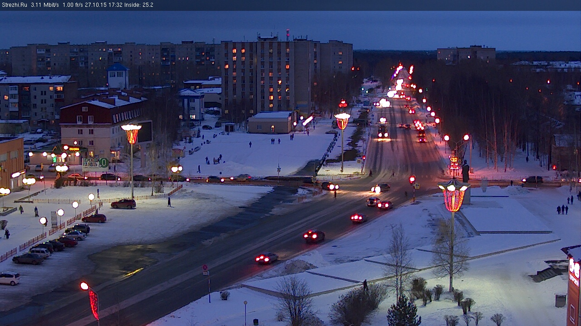Click the 1.00 fr/s frame rate readout

[73, 5]
